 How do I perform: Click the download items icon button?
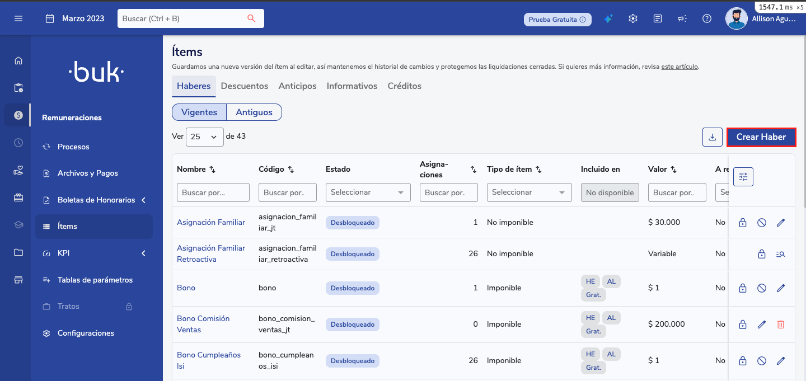(x=712, y=137)
